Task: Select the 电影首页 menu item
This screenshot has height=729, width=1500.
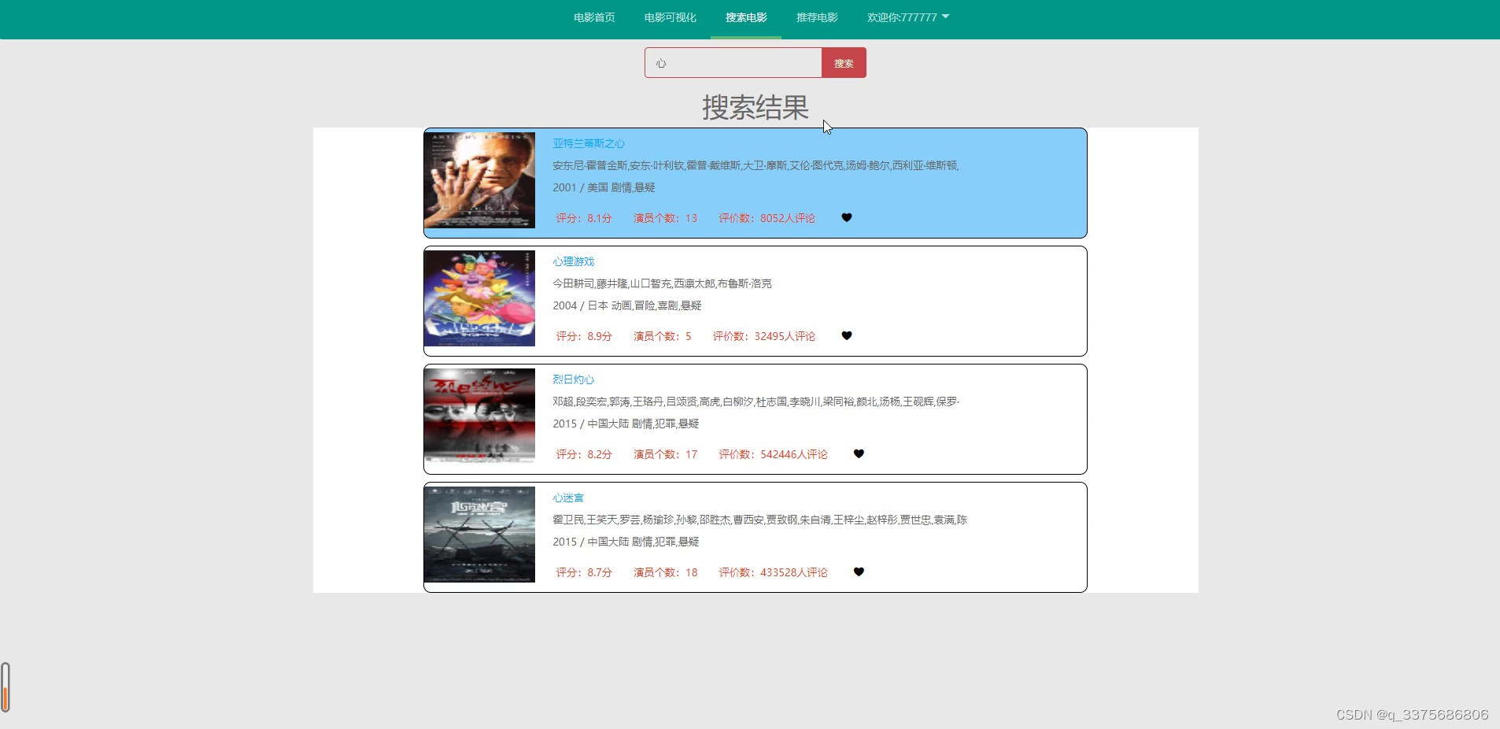Action: pos(593,17)
